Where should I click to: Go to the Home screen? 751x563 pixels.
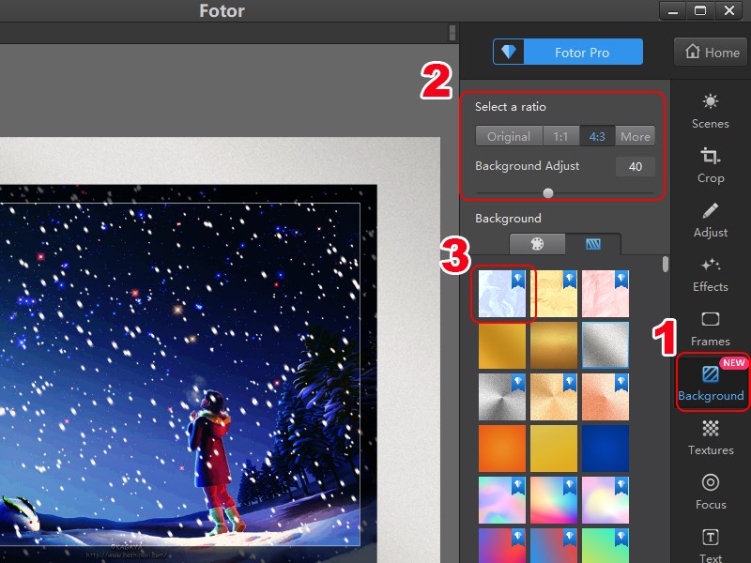[711, 52]
